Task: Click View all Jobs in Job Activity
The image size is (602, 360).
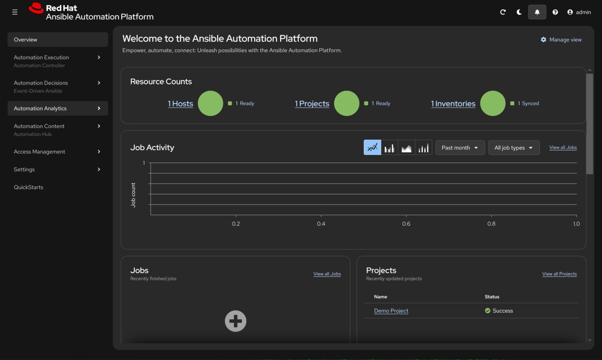Action: point(563,147)
